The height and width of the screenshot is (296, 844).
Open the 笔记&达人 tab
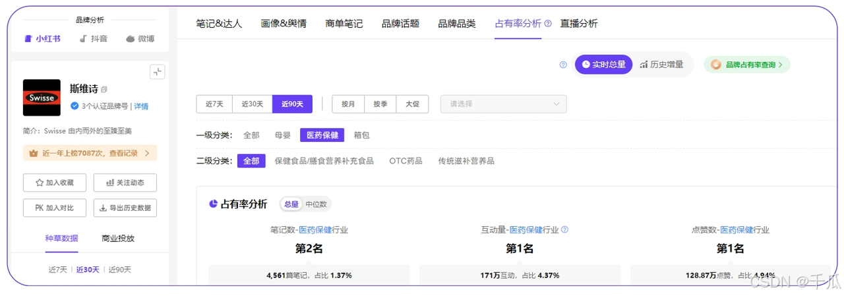click(x=219, y=24)
